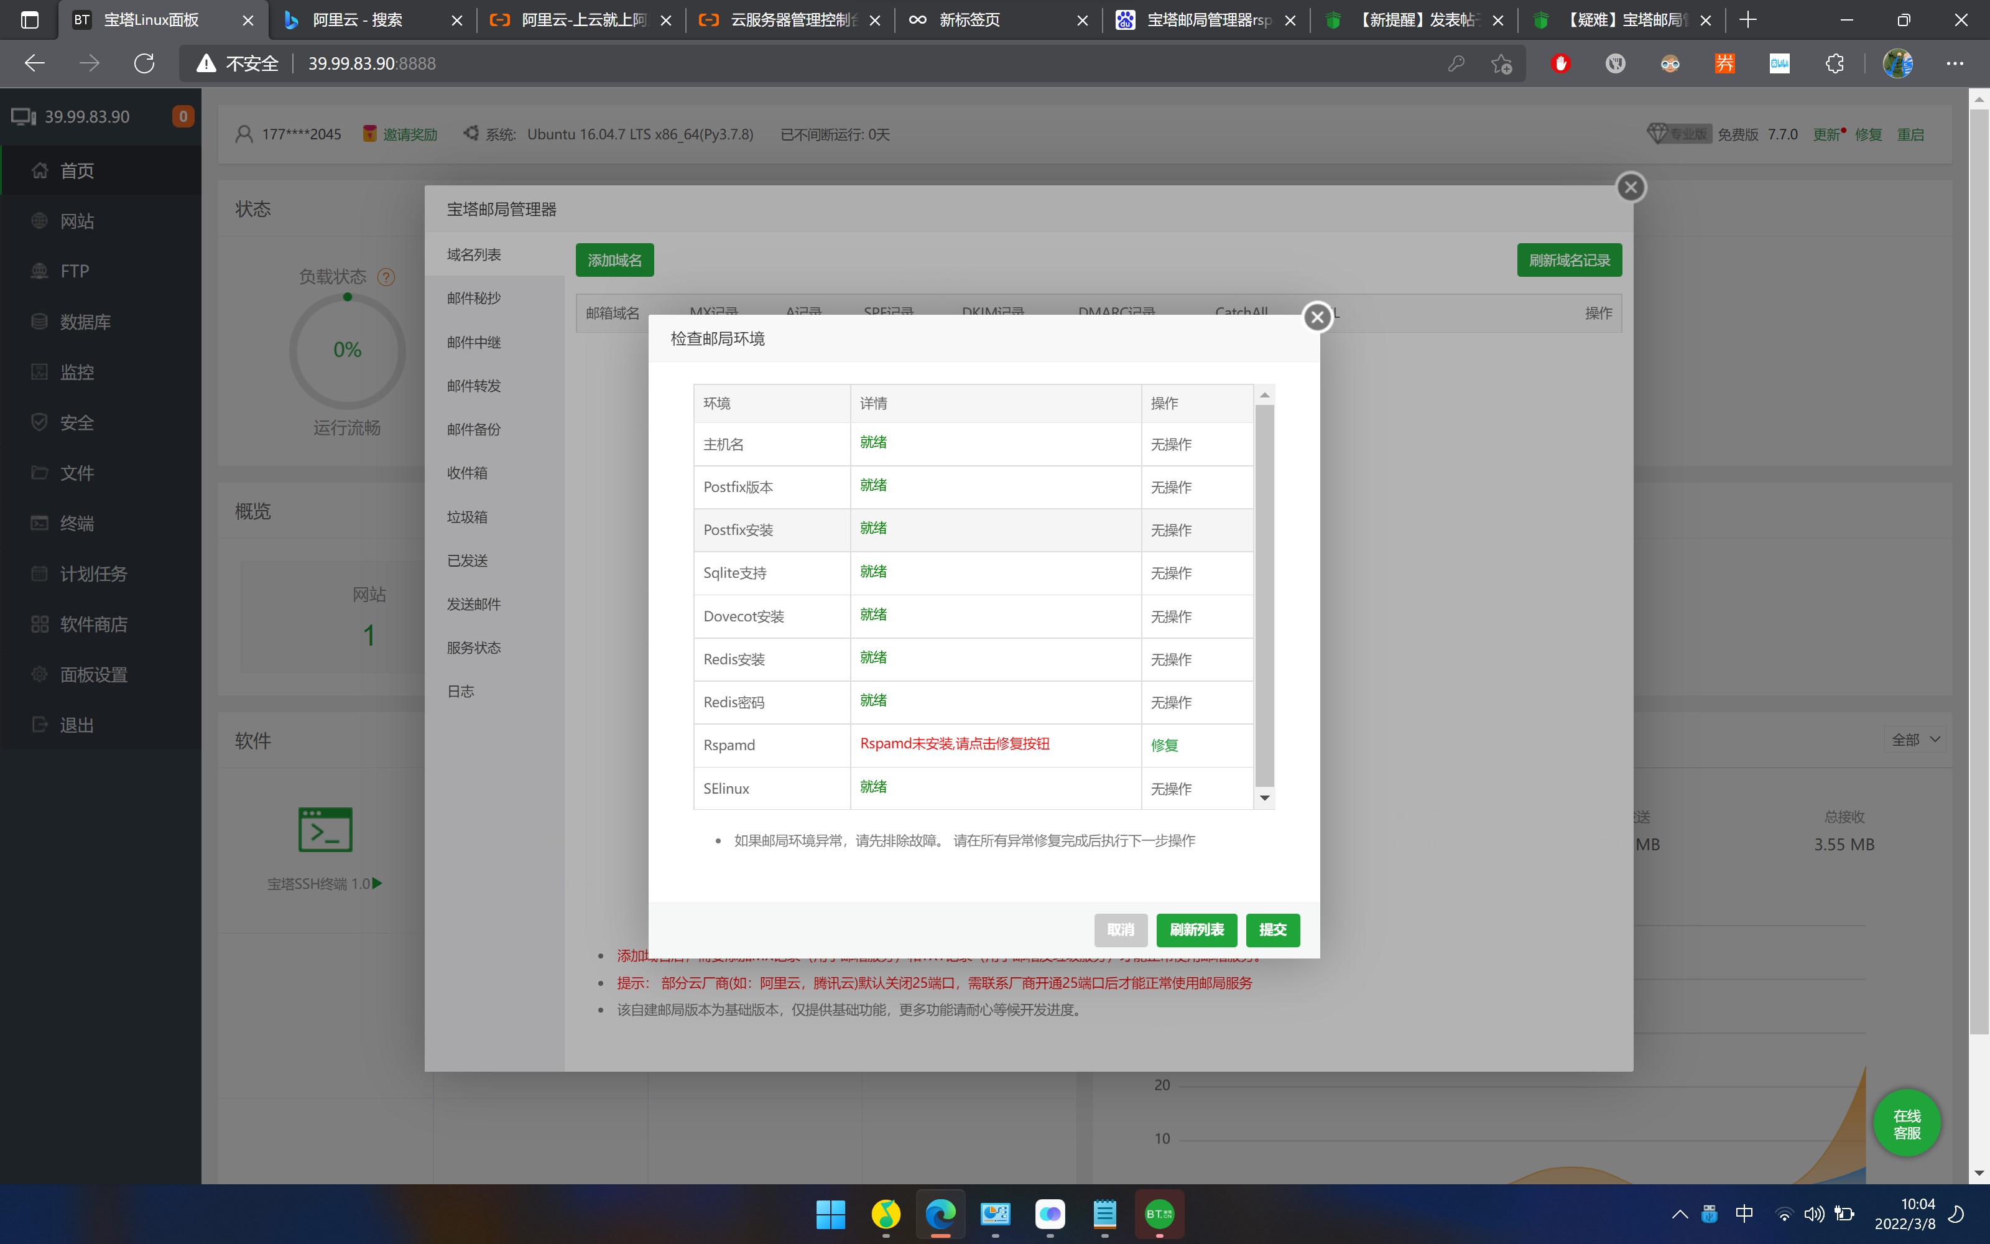Click the 不安全 site warning indicator
The width and height of the screenshot is (1990, 1244).
(238, 63)
